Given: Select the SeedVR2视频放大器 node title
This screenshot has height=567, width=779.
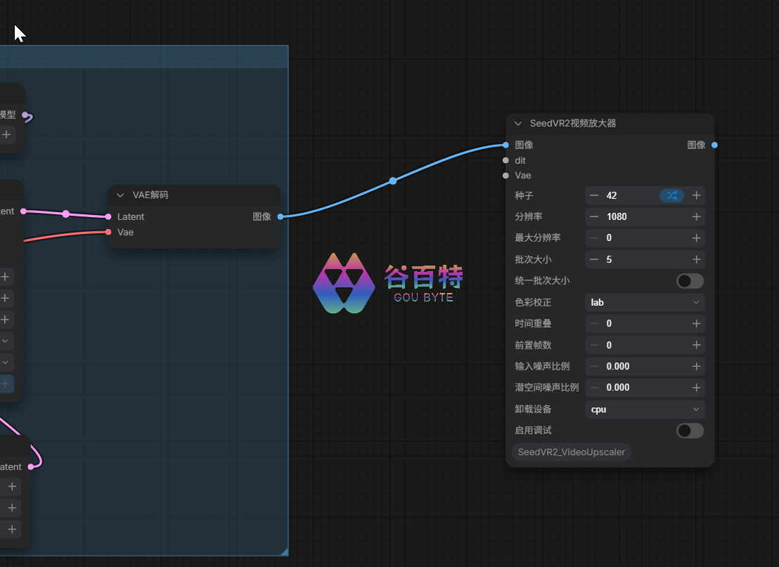Looking at the screenshot, I should click(573, 124).
